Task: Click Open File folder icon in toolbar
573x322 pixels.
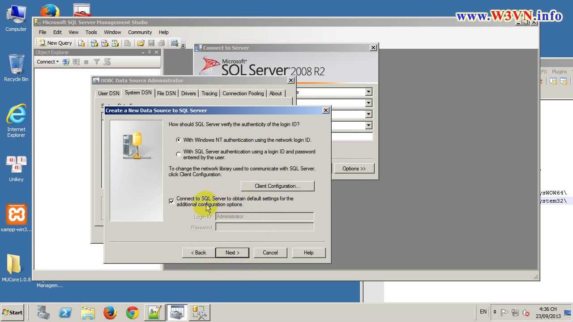Action: 141,43
